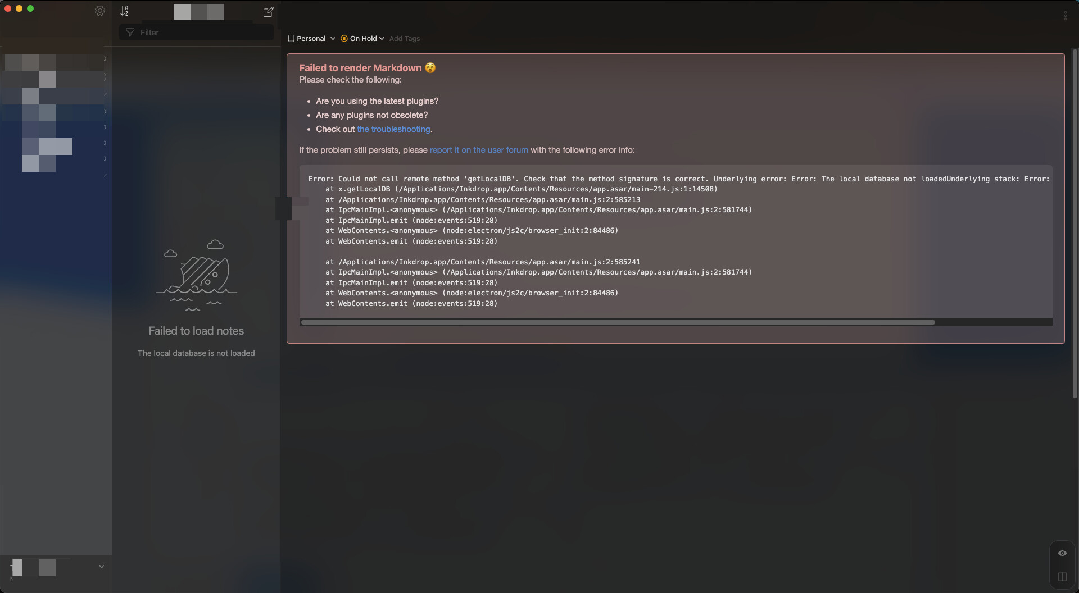Open the troubleshooting link
The height and width of the screenshot is (593, 1079).
[393, 129]
